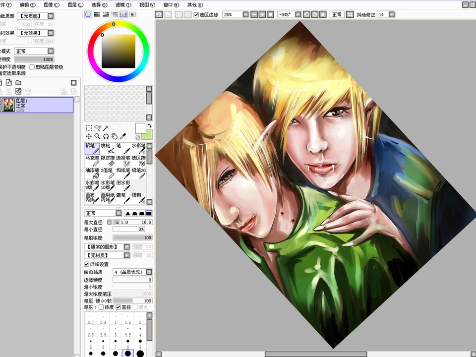Viewport: 476px width, 357px height.
Task: Enable the 剪贴图层蒙板 checkbox
Action: [x=32, y=67]
